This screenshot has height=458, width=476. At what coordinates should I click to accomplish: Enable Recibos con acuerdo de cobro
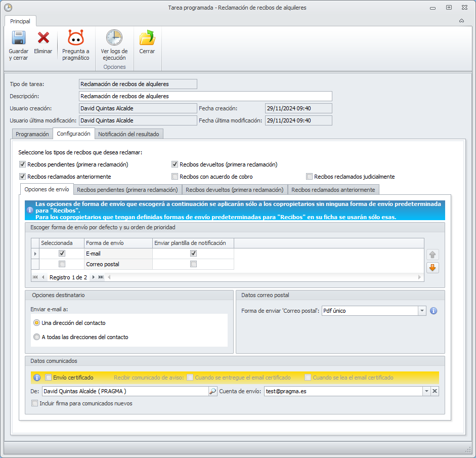pyautogui.click(x=175, y=177)
